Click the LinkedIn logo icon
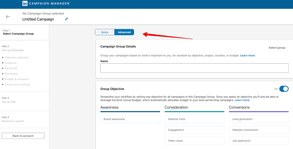Viewport: 293px width, 149px height. pos(25,3)
